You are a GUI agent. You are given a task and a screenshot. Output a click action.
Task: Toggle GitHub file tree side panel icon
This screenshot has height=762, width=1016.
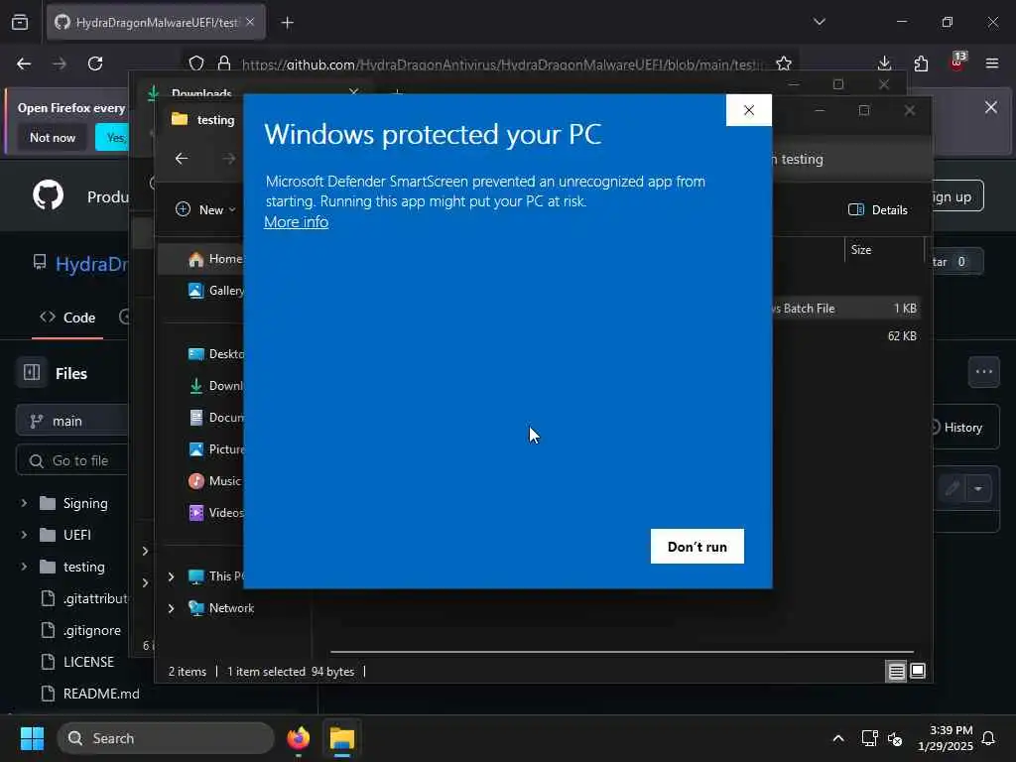coord(32,373)
